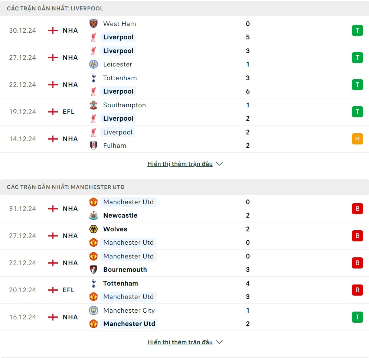Click the Newcastle club crest
This screenshot has height=358, width=369.
(94, 215)
